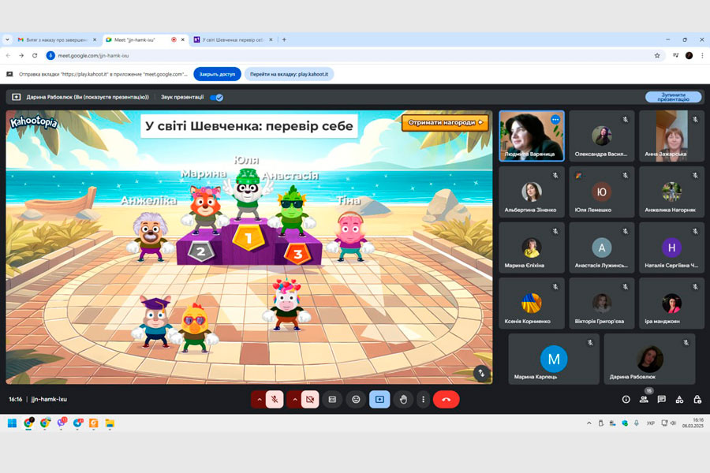Open the tab search dropdown
This screenshot has width=710, height=473.
tap(7, 40)
